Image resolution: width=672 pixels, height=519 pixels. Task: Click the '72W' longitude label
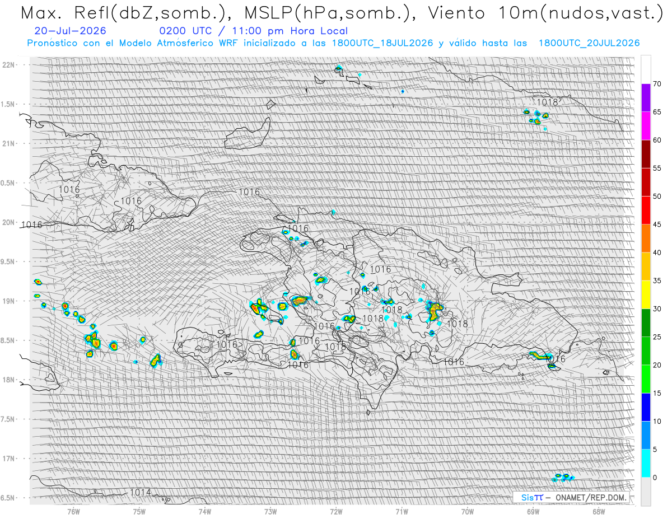coord(336,511)
